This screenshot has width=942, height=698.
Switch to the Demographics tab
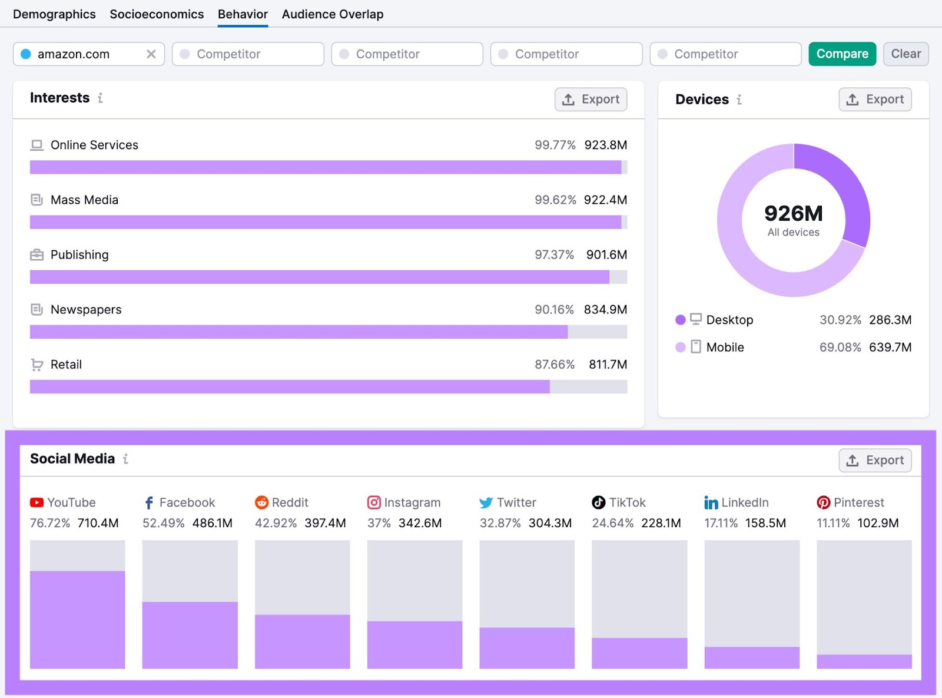click(54, 14)
